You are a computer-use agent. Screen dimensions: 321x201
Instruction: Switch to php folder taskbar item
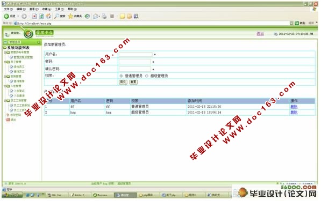[x=148, y=195]
